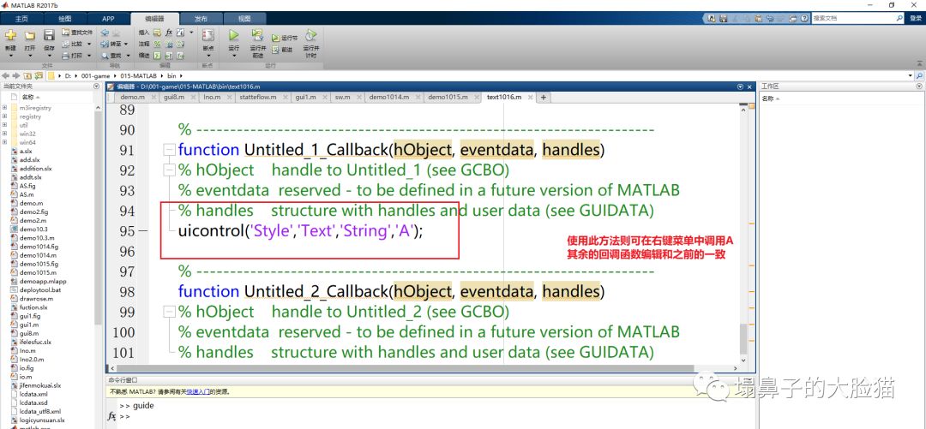Click the smart indent icon
Image resolution: width=926 pixels, height=429 pixels.
157,56
